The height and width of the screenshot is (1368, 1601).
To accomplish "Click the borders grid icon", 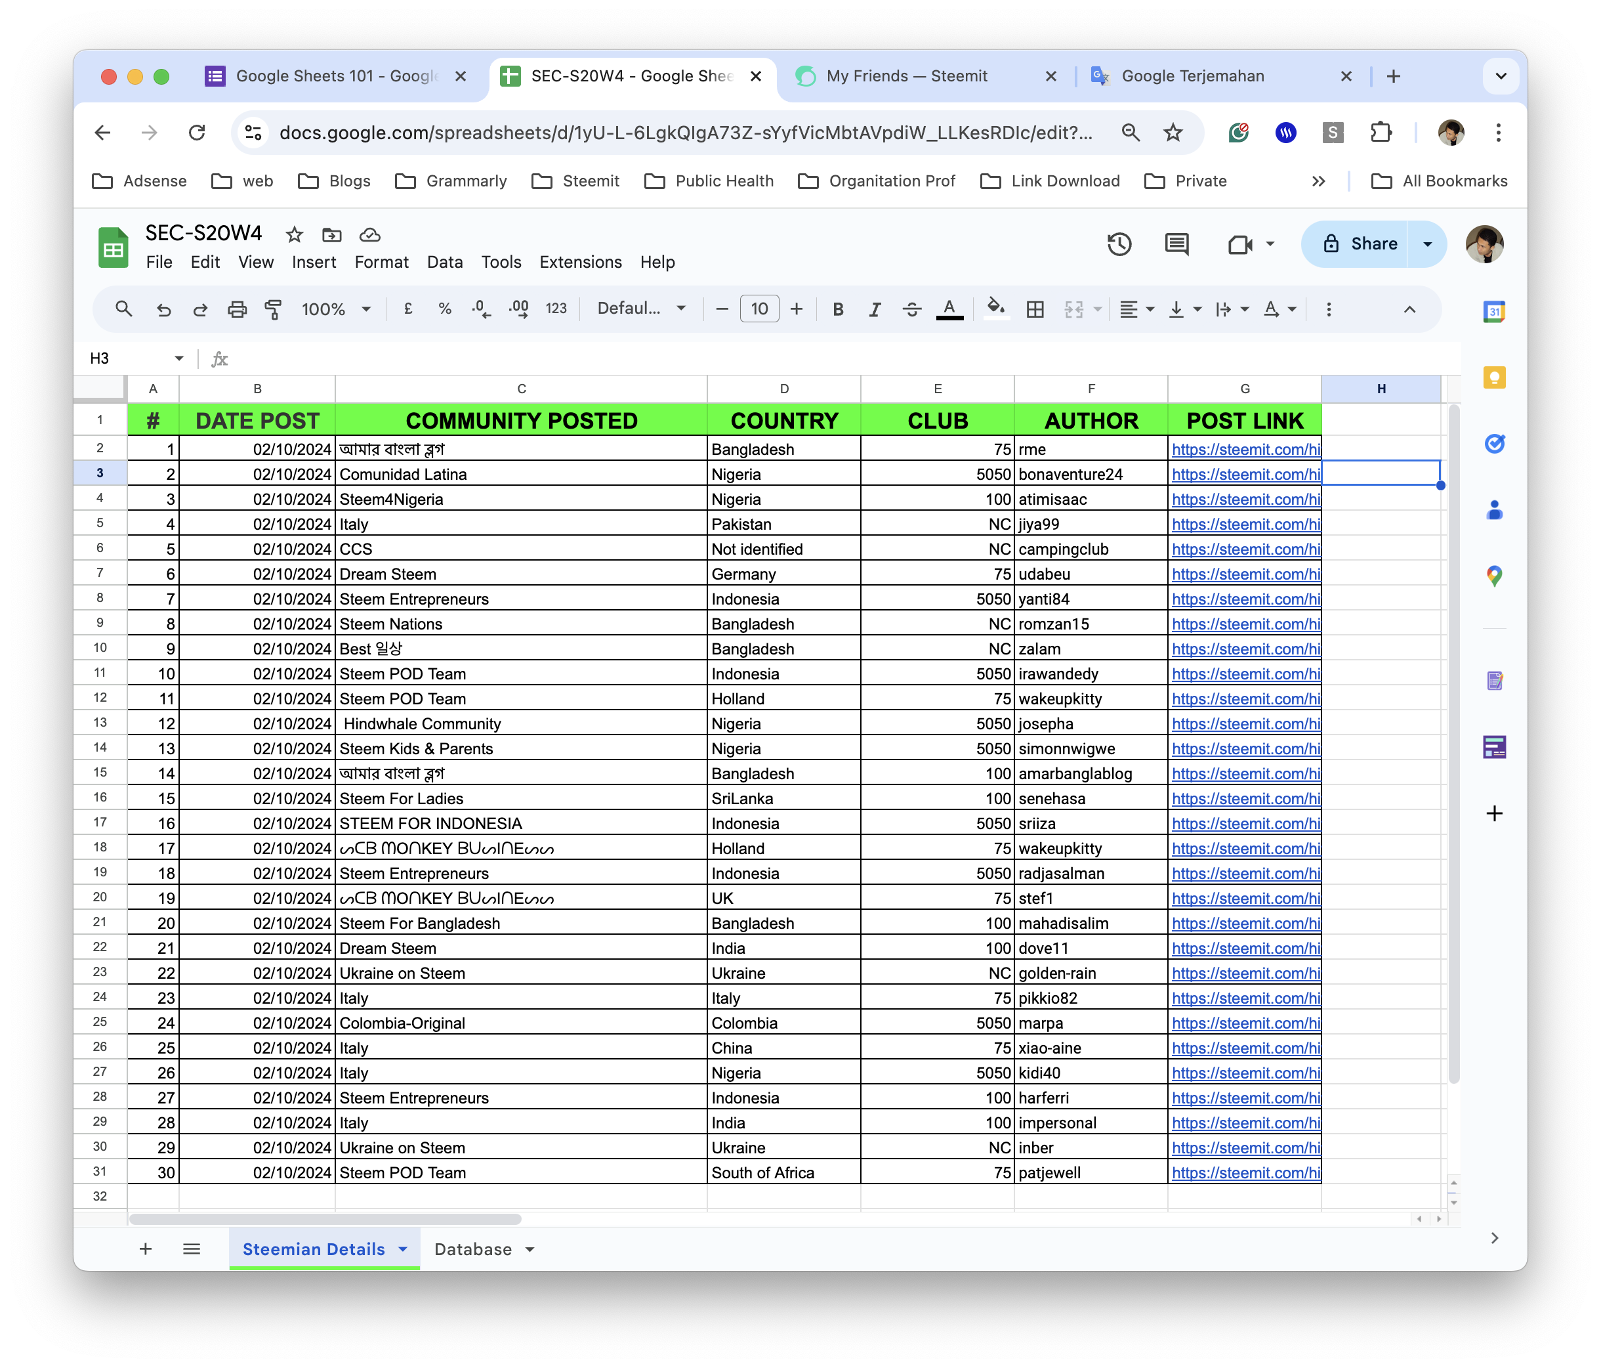I will [x=1035, y=309].
